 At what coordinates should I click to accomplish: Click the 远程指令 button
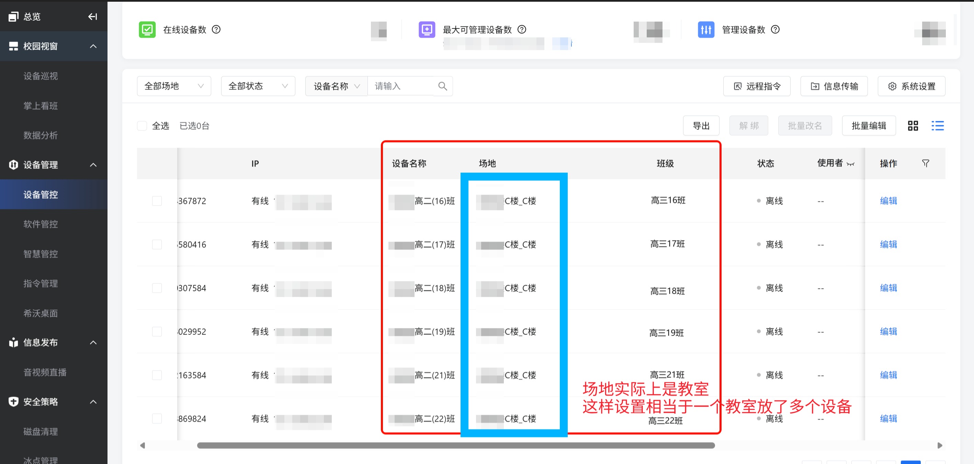pyautogui.click(x=757, y=86)
